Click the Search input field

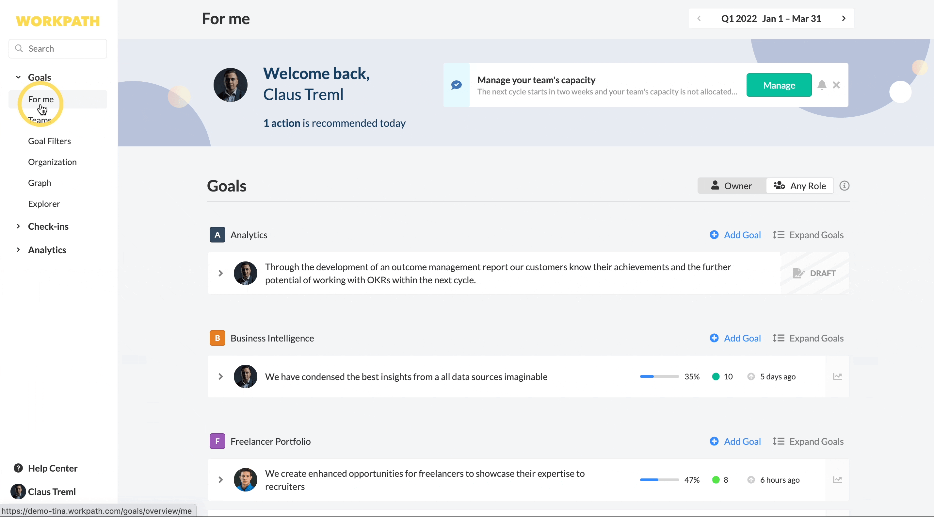pyautogui.click(x=58, y=48)
